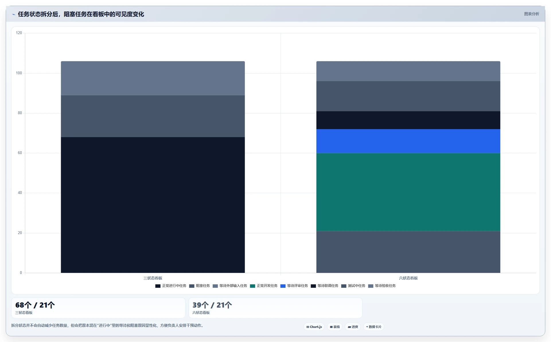This screenshot has height=342, width=551.
Task: Click the 39个 / 21个 data card value
Action: (x=212, y=305)
